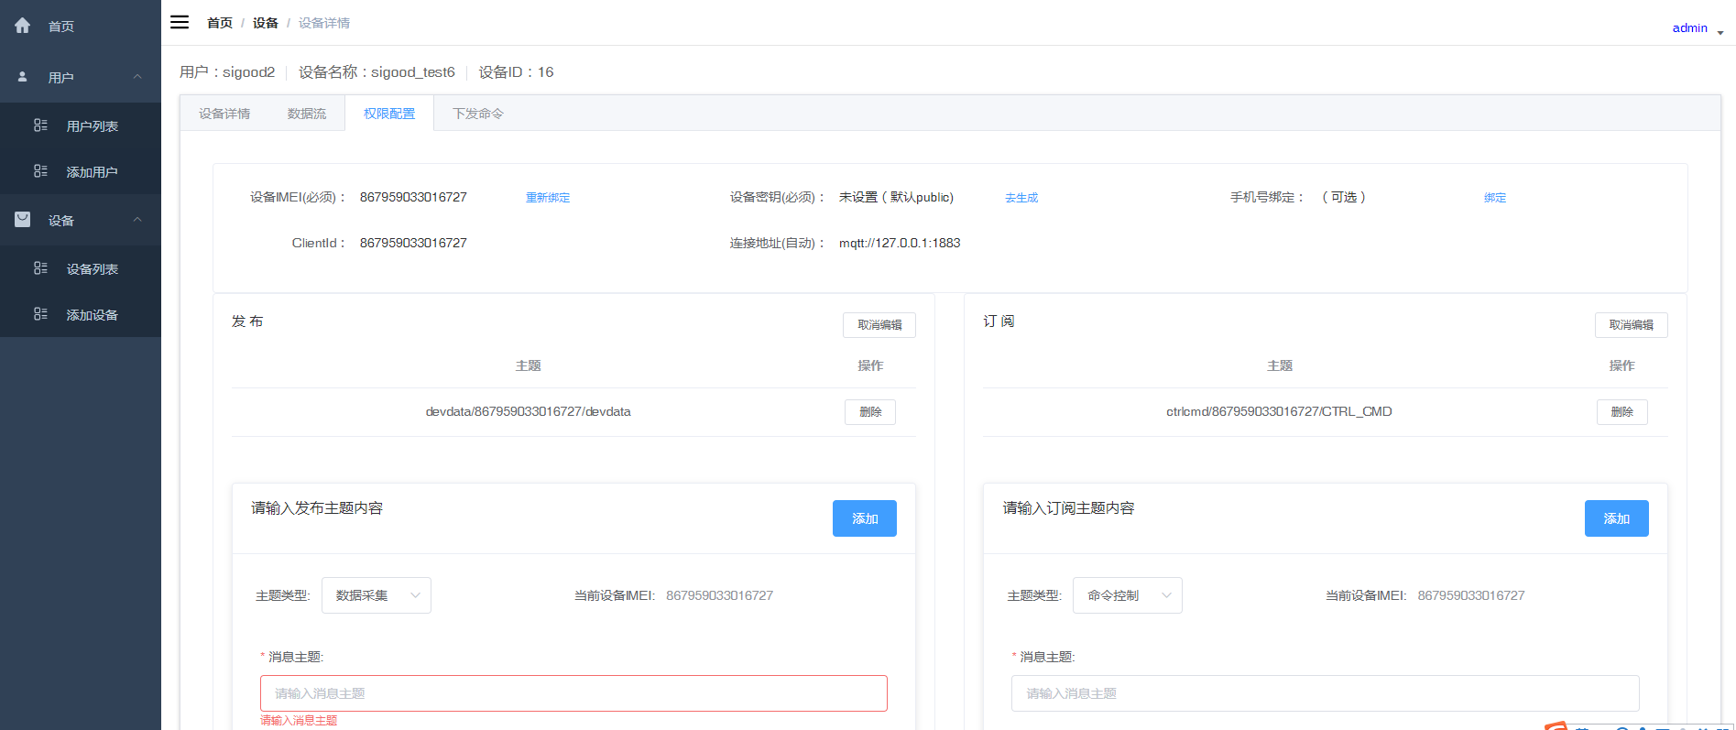This screenshot has height=730, width=1736.
Task: Open the admin account dropdown arrow
Action: 1720,32
